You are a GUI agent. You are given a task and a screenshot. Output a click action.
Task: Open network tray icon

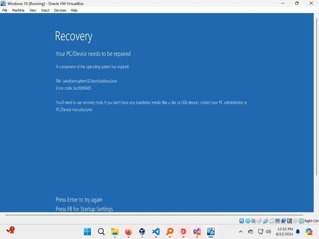pyautogui.click(x=261, y=231)
